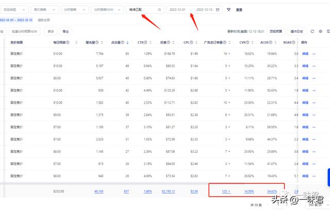Viewport: 330px width, 210px height.
Task: Click the end date 2022-12-13 field
Action: [x=204, y=10]
